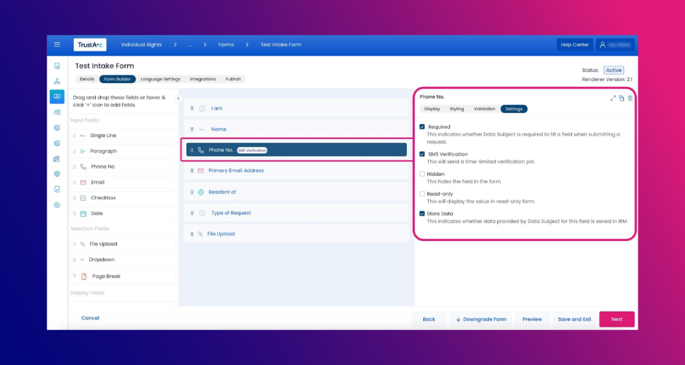Click the drag handle of I am row

point(192,108)
